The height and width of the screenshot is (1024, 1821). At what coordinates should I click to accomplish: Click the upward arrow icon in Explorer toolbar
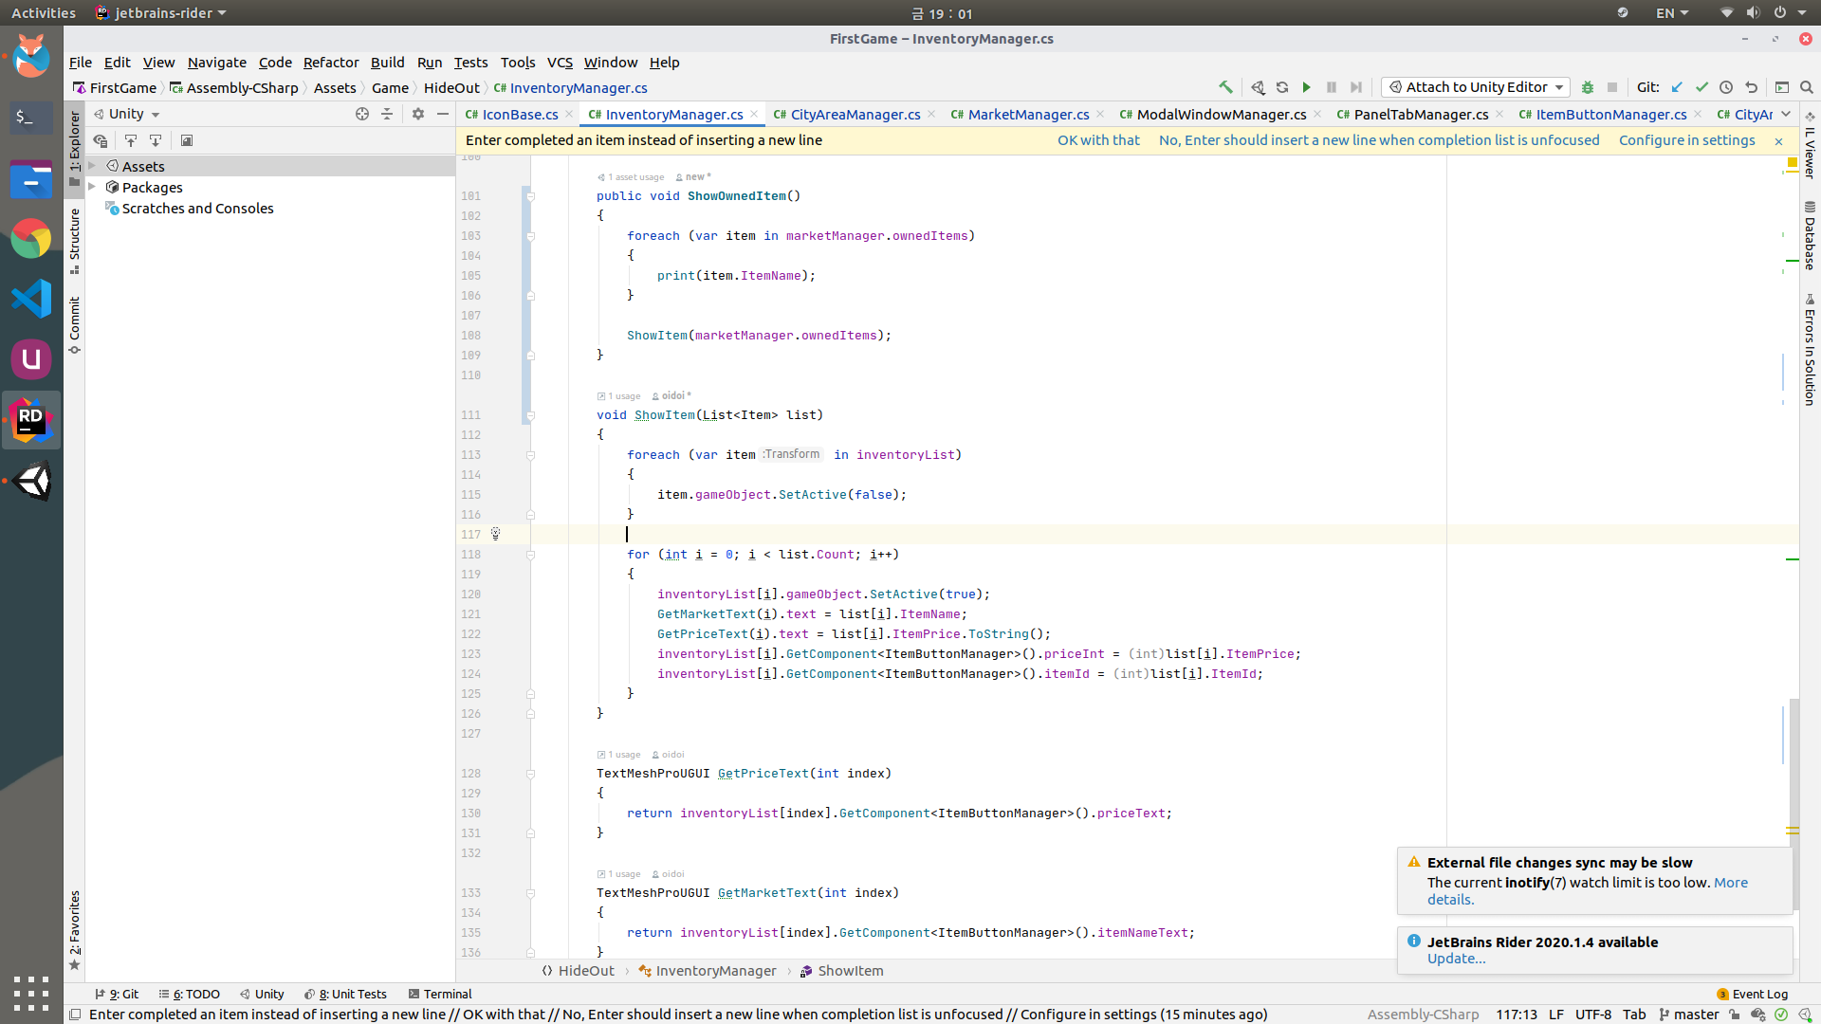pos(131,140)
